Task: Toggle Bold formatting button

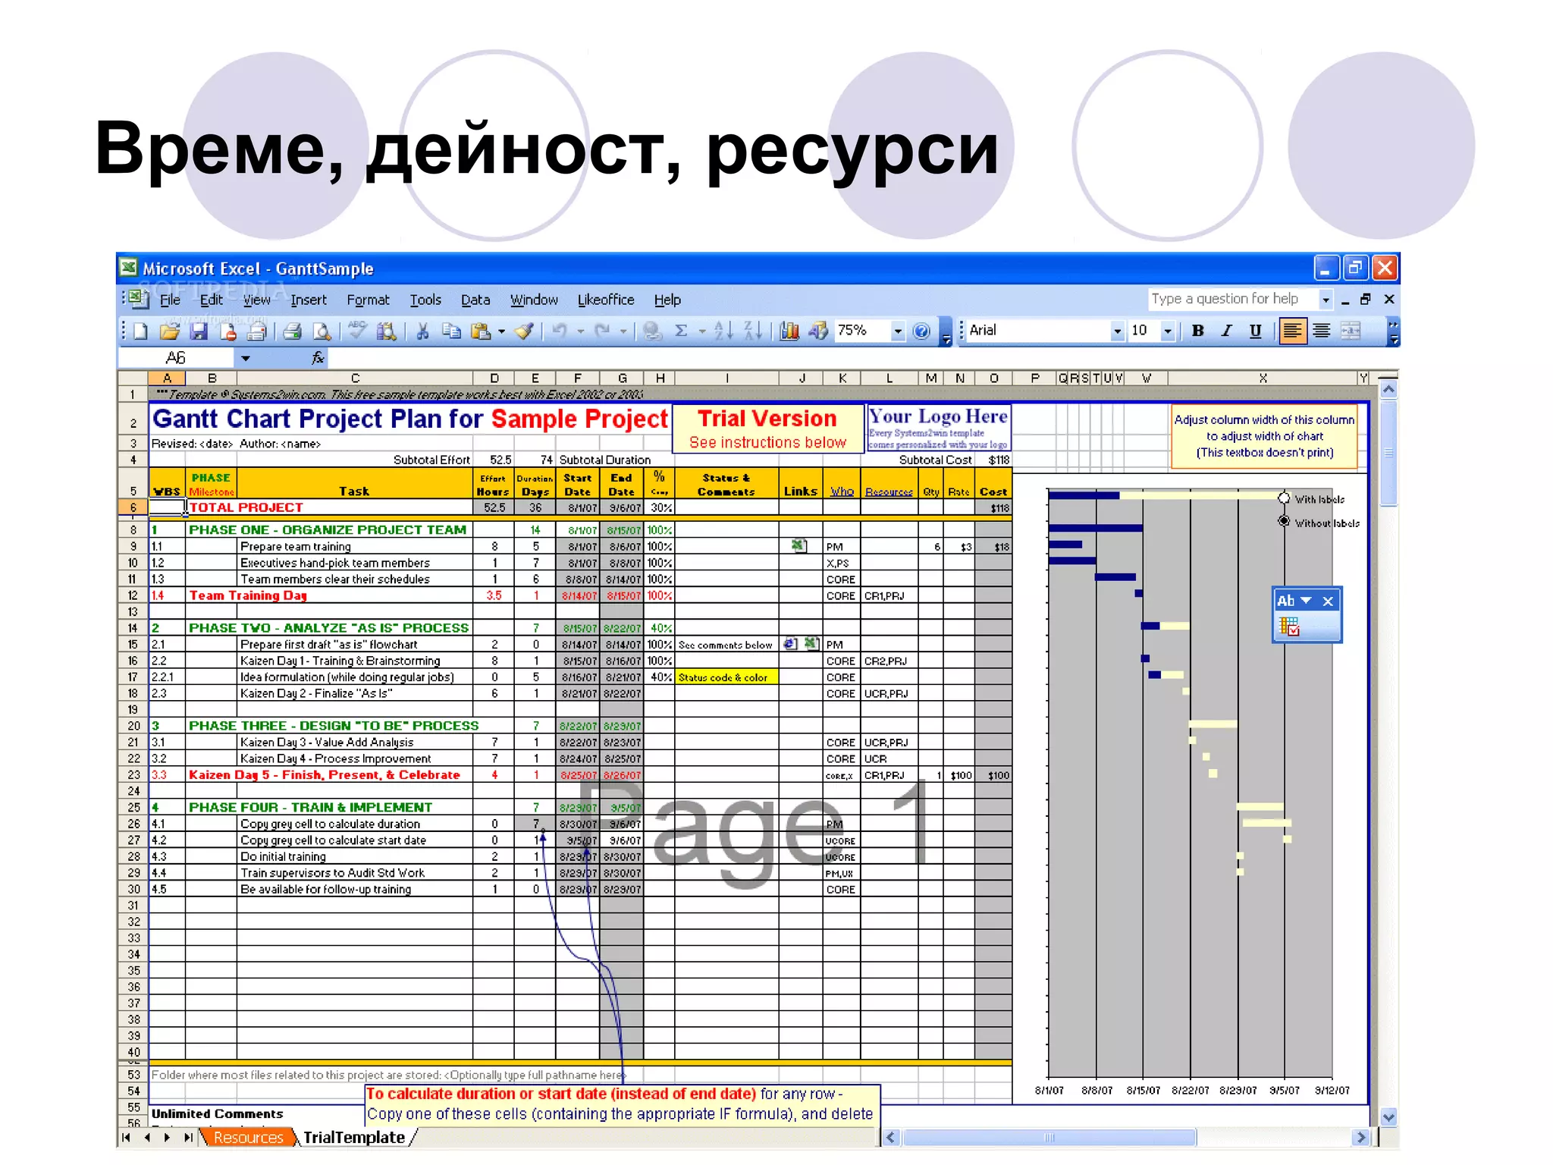Action: pos(1198,331)
